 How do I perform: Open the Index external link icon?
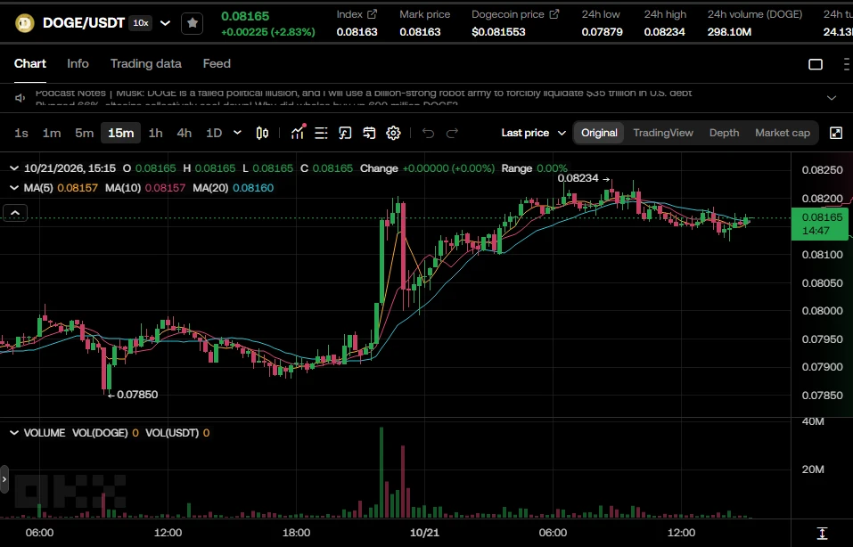(372, 14)
